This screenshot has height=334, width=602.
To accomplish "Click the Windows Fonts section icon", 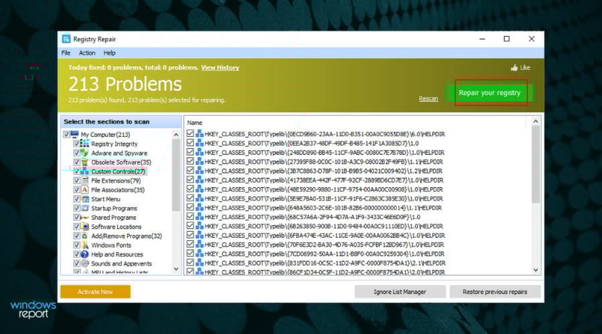I will (84, 244).
